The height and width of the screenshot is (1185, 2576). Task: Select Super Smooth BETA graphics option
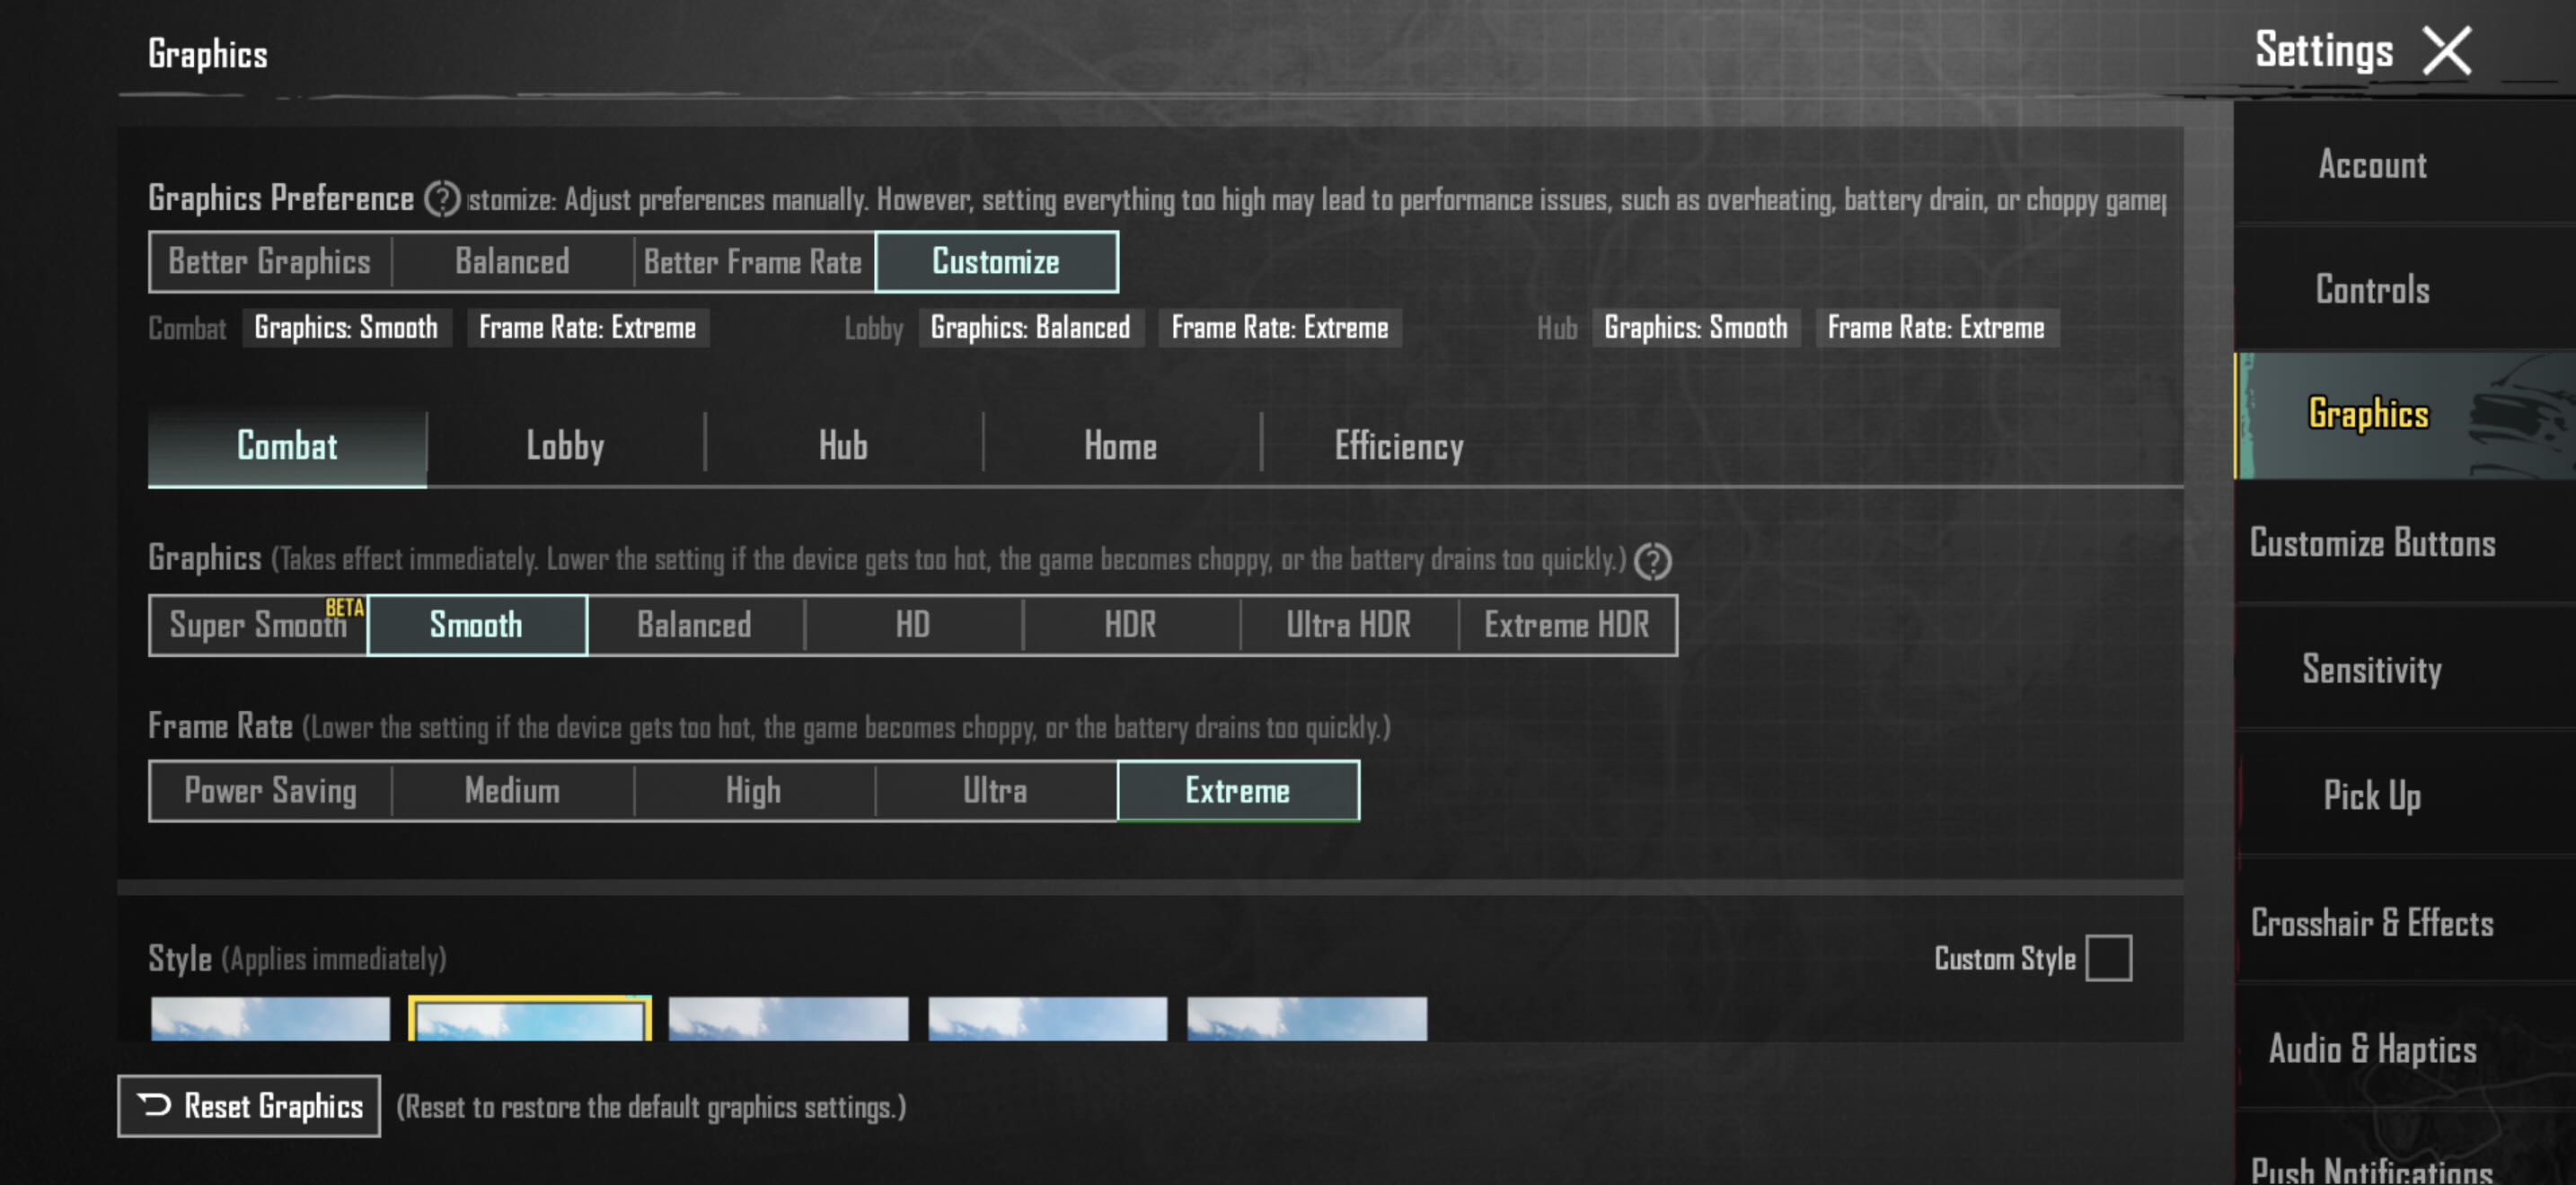258,626
